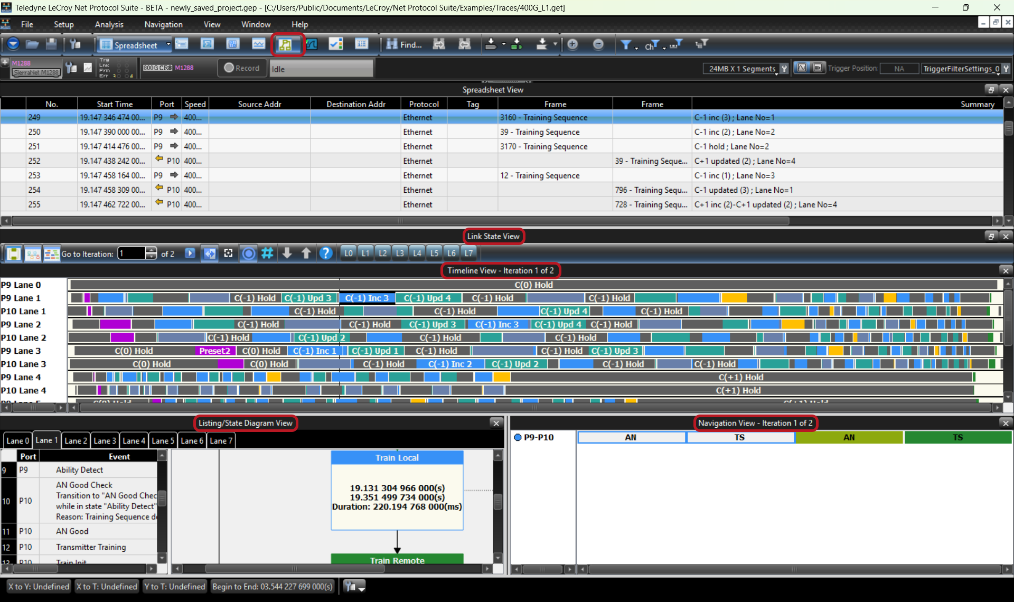
Task: Toggle the L4 lane button
Action: [x=417, y=253]
